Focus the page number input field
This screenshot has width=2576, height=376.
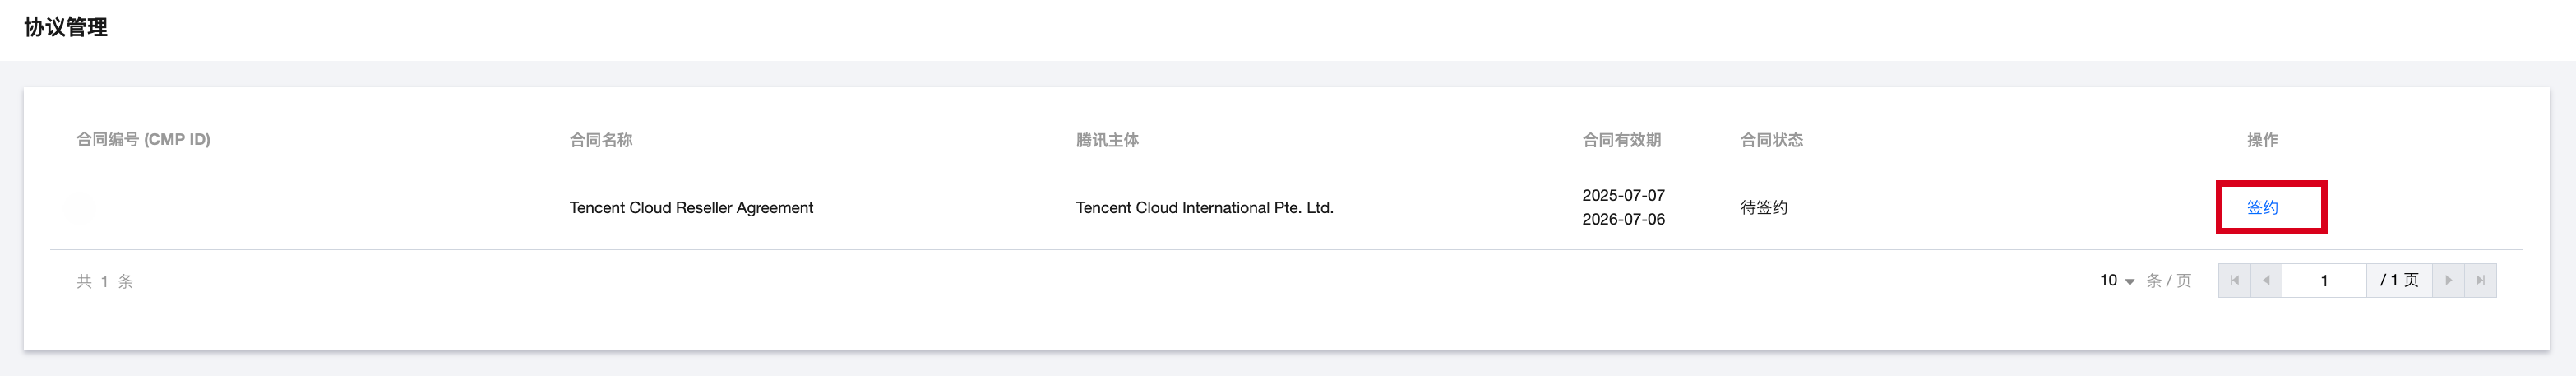click(x=2324, y=281)
